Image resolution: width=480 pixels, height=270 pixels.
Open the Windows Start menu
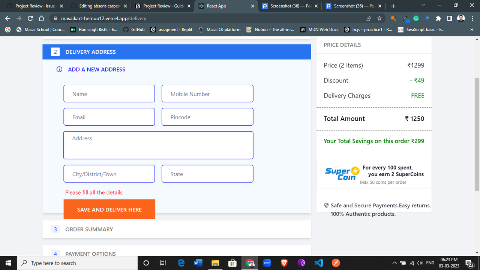[8, 263]
